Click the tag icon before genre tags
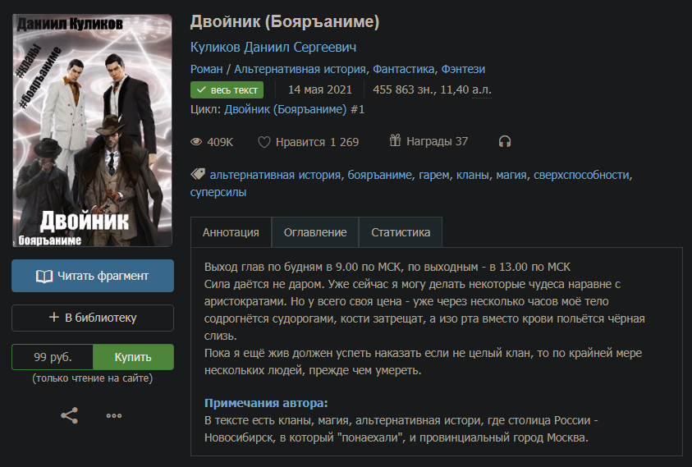The height and width of the screenshot is (467, 692). click(x=197, y=174)
